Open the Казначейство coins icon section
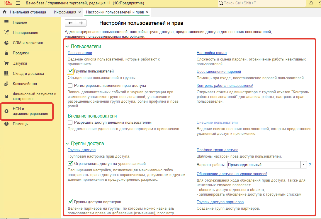The image size is (321, 219). click(6, 84)
